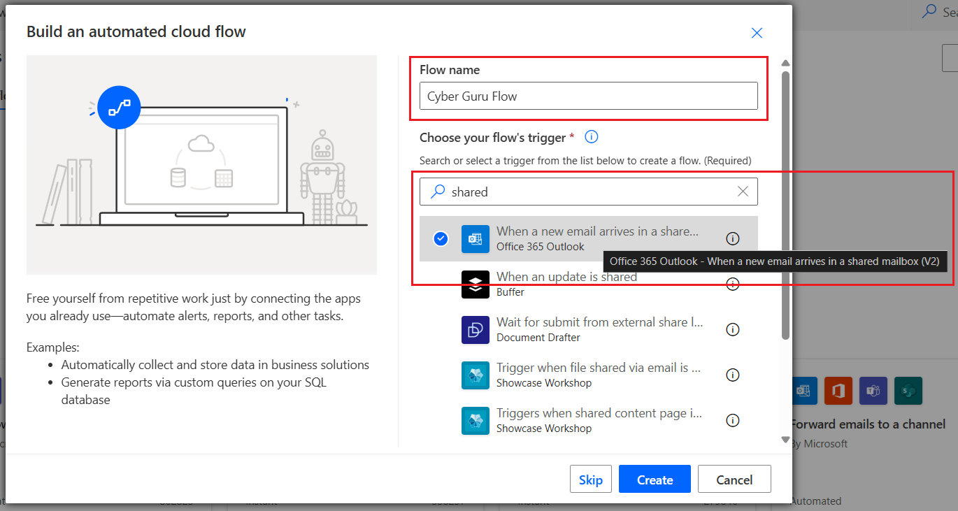Uncheck the selected shared mailbox trigger

[441, 238]
